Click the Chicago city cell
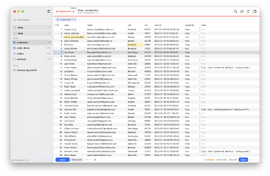The width and height of the screenshot is (270, 176). pyautogui.click(x=135, y=121)
